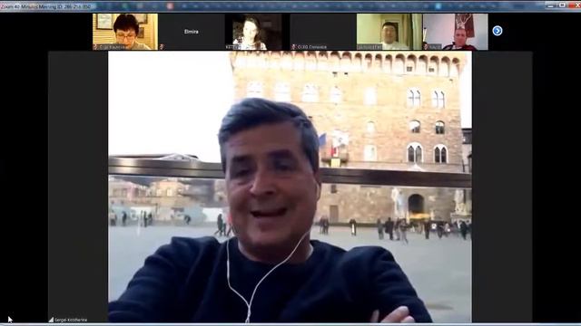Click the Zoom meeting ID title text
This screenshot has width=581, height=326.
point(46,6)
